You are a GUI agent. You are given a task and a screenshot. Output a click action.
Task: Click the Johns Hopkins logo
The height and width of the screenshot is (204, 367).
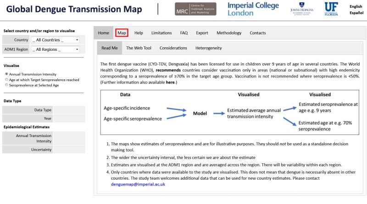pos(303,9)
